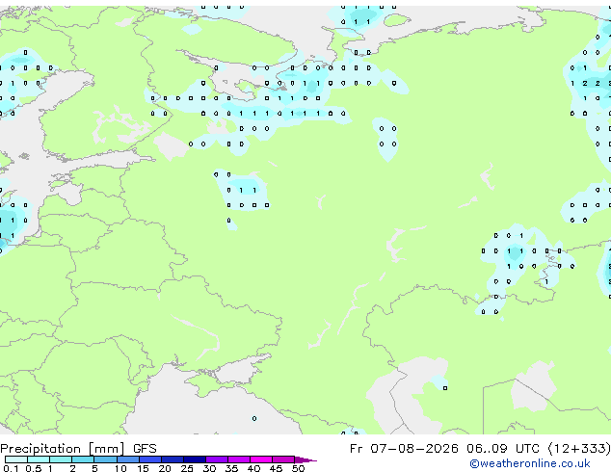Select the '35' legend scale label
Screen dimensions: 611x472
coord(231,468)
